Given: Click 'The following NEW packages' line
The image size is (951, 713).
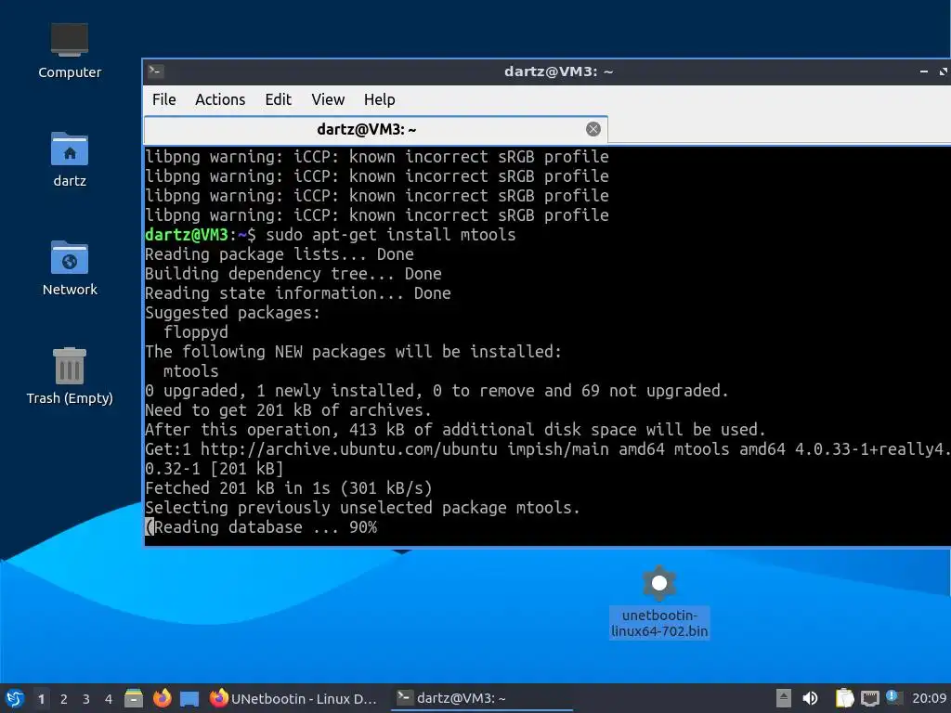Looking at the screenshot, I should [x=354, y=352].
